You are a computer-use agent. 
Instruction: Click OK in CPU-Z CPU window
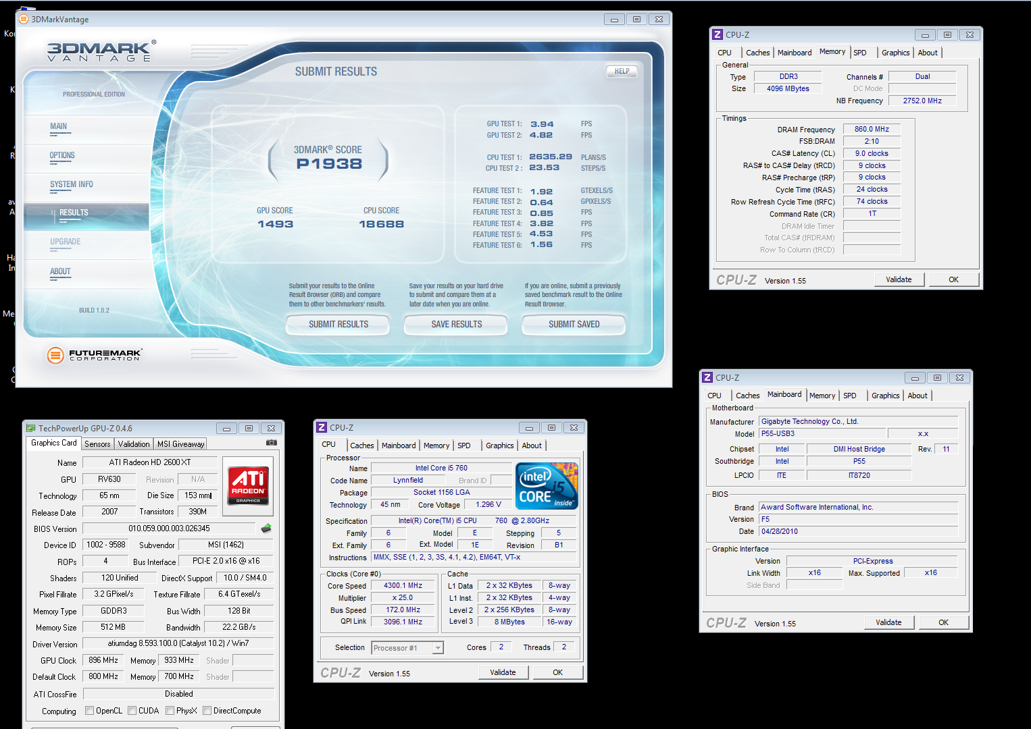(x=557, y=672)
